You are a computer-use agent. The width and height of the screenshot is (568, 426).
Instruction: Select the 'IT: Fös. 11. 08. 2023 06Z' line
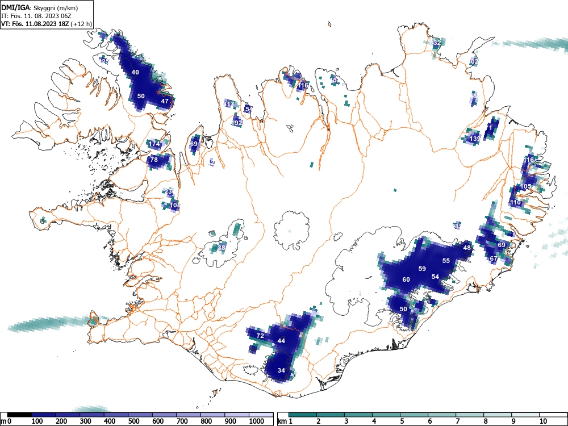point(36,16)
